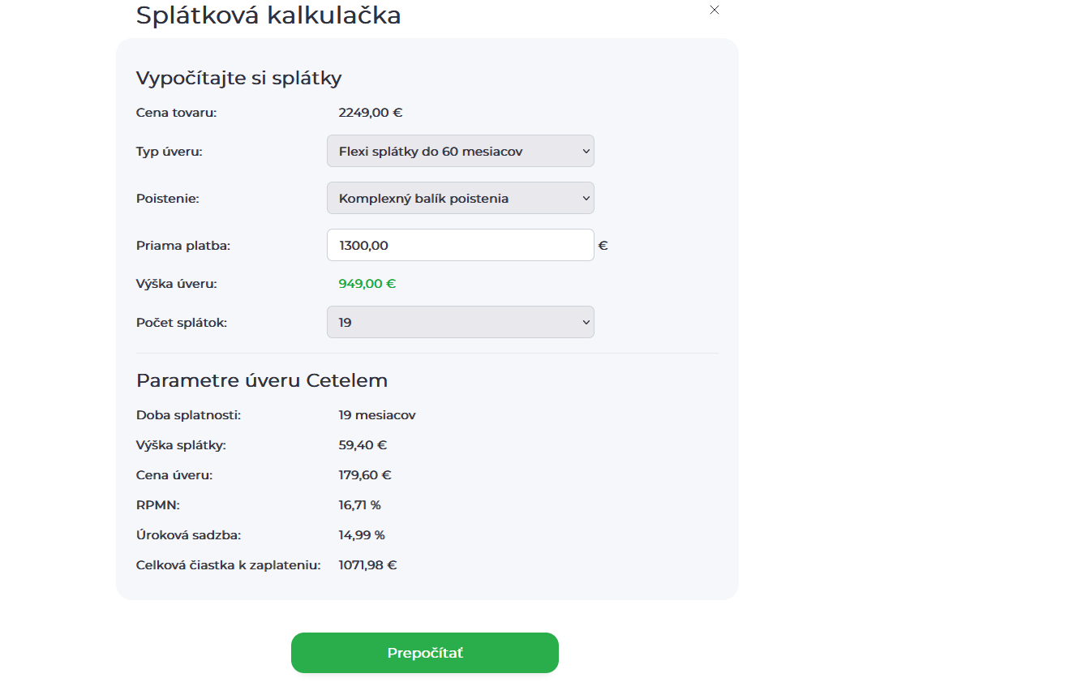Click into the Priama platba field
The width and height of the screenshot is (1073, 695).
point(460,246)
